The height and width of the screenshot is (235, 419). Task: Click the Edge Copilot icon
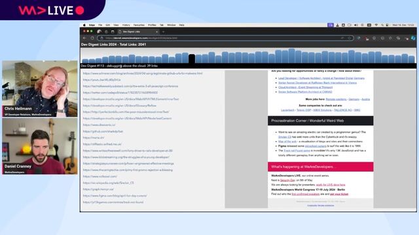point(413,39)
